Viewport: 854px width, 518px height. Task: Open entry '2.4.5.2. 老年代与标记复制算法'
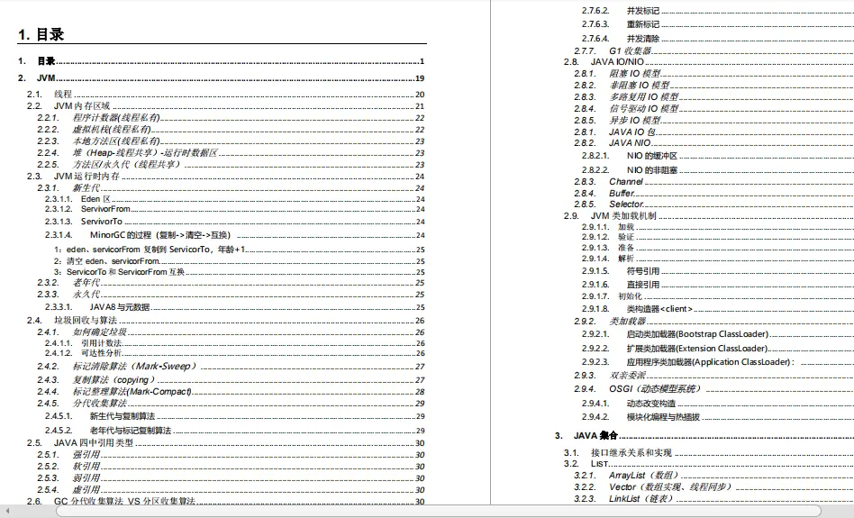pos(235,431)
